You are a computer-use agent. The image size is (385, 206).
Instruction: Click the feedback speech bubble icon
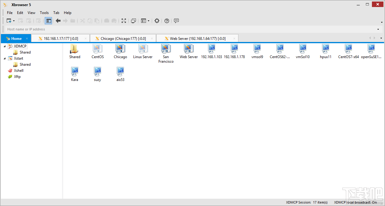(176, 21)
